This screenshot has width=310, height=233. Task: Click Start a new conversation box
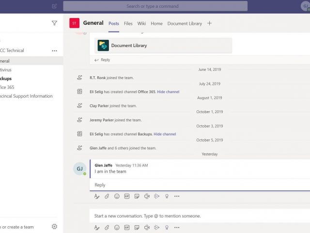(200, 216)
